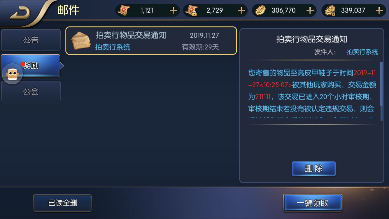
Task: Add more of the 2,729 locked scrolls
Action: tap(241, 11)
